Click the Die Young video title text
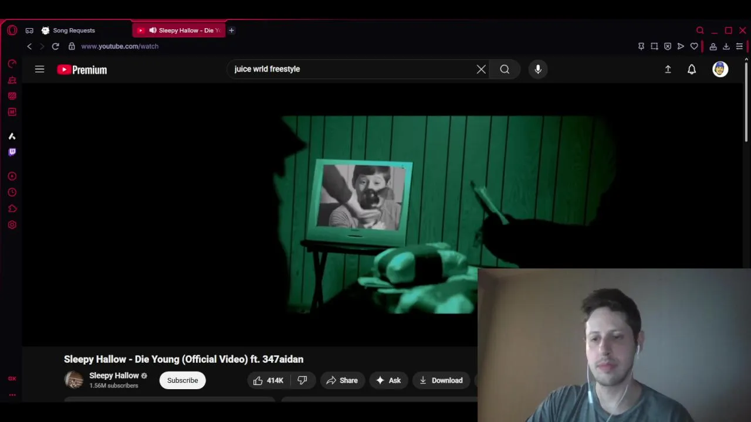The height and width of the screenshot is (422, 751). pyautogui.click(x=184, y=359)
